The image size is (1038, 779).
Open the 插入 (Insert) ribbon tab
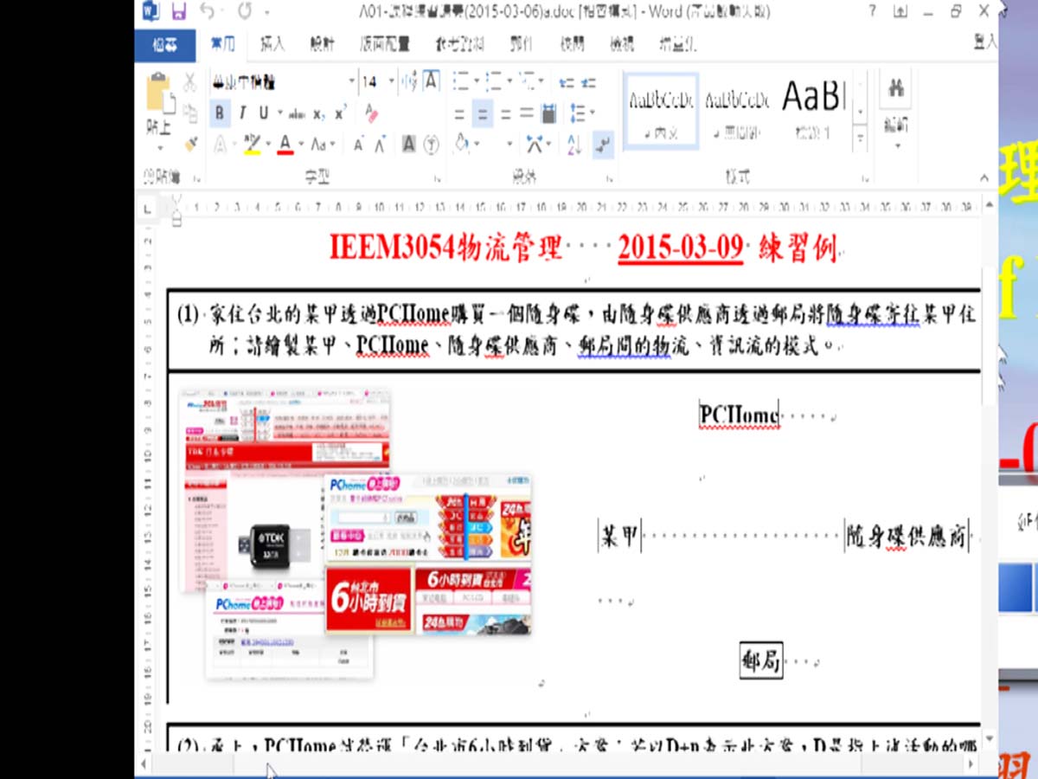click(272, 44)
